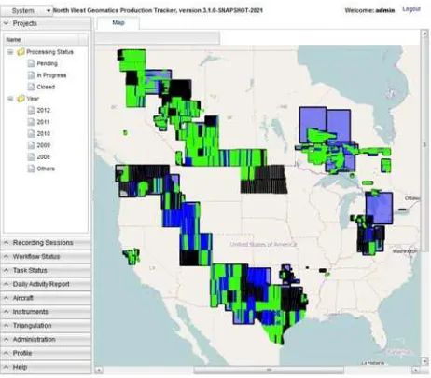This screenshot has height=378, width=431.
Task: Open the Administration accordion section
Action: 46,340
